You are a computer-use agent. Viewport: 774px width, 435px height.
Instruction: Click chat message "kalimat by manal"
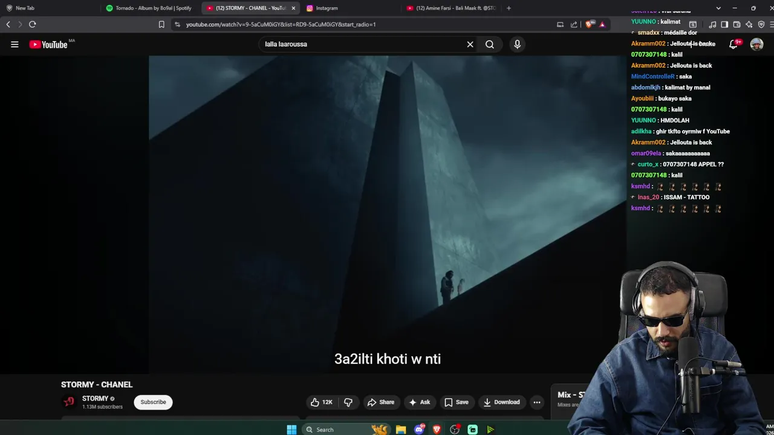point(688,88)
